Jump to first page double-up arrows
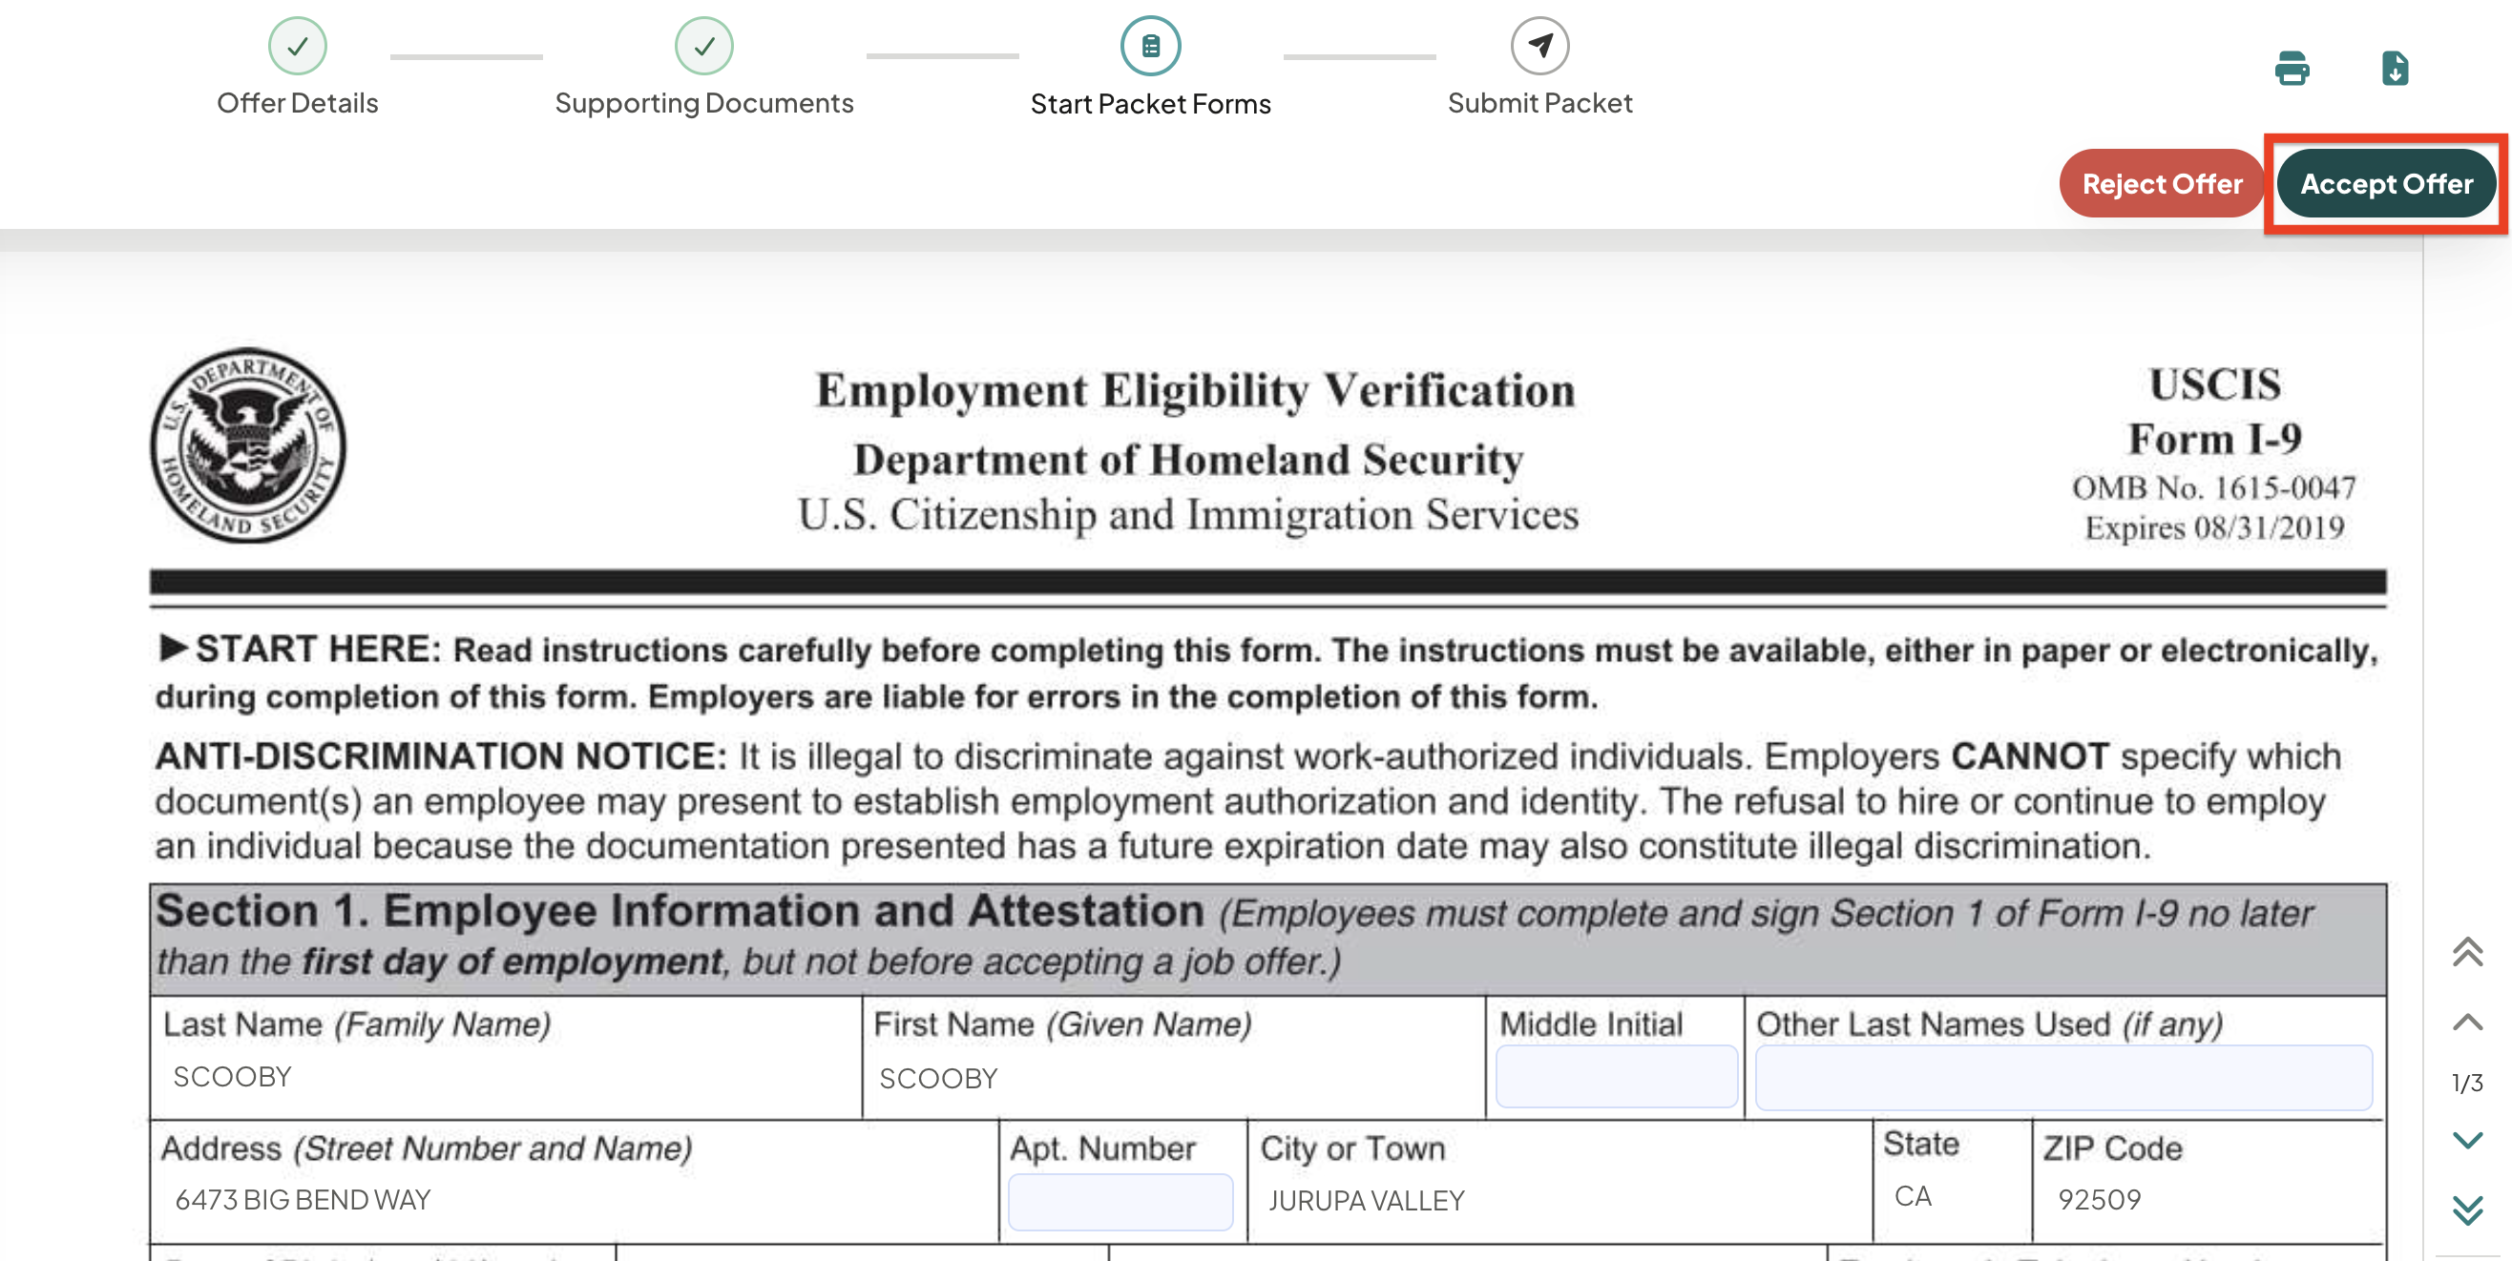2512x1261 pixels. click(2467, 952)
